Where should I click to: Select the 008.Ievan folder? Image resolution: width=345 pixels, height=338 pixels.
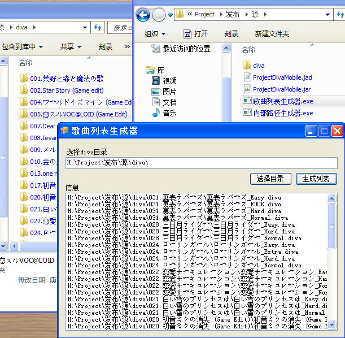38,138
